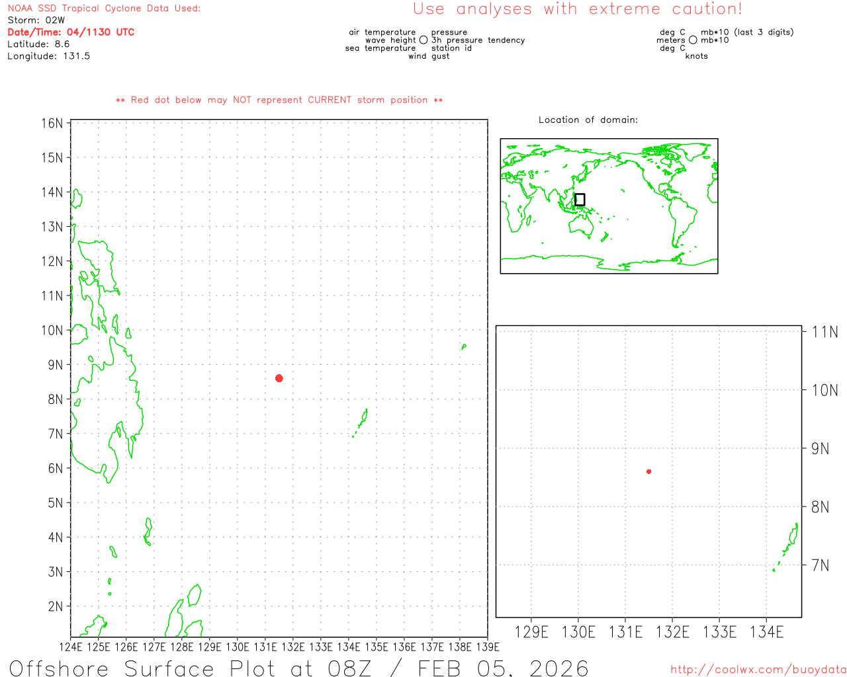Click the 'Use analyses with extreme caution!' warning
The height and width of the screenshot is (677, 847).
click(577, 9)
